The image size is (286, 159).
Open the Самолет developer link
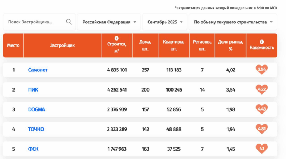pyautogui.click(x=38, y=70)
